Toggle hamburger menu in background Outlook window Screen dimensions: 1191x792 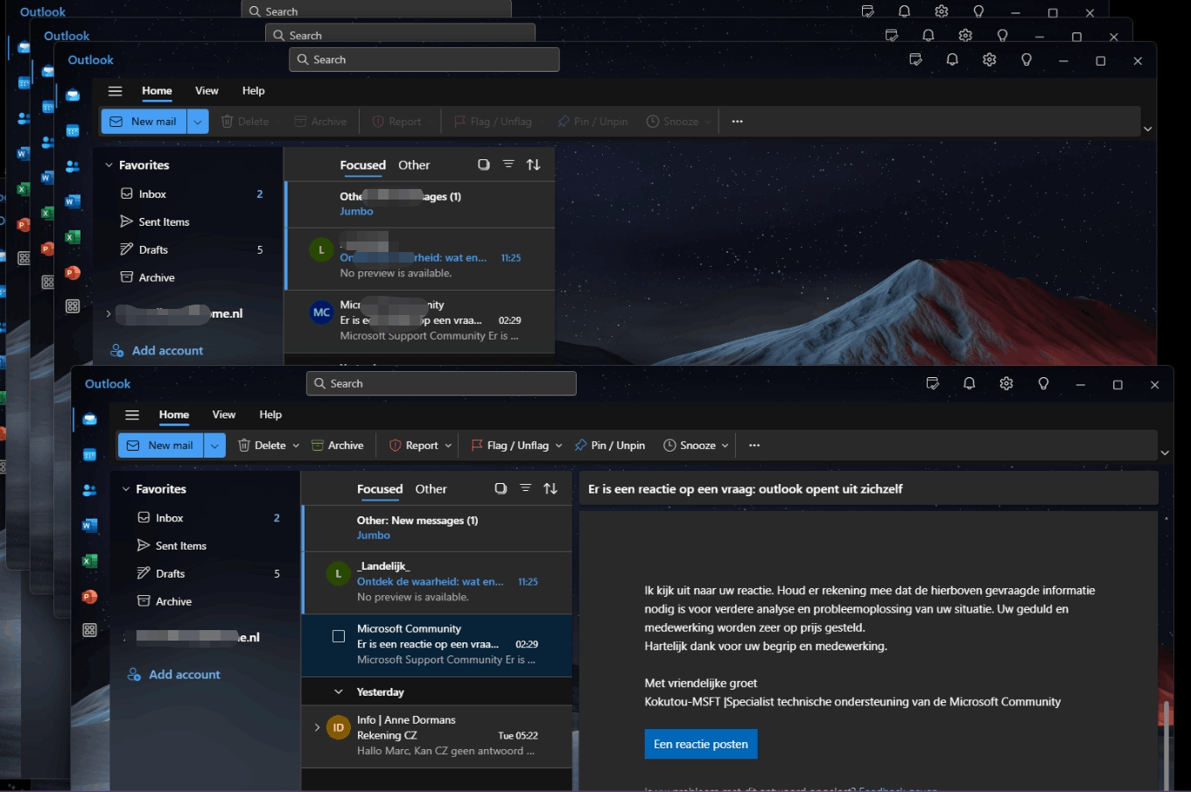pos(115,91)
